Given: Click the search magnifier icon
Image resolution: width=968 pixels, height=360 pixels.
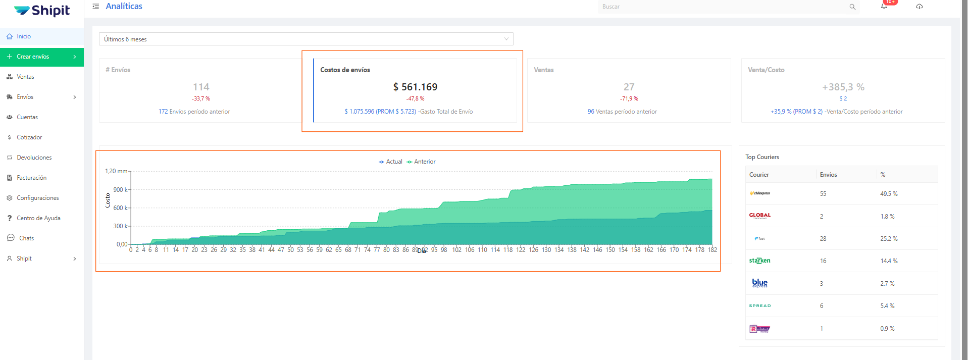Looking at the screenshot, I should (852, 7).
